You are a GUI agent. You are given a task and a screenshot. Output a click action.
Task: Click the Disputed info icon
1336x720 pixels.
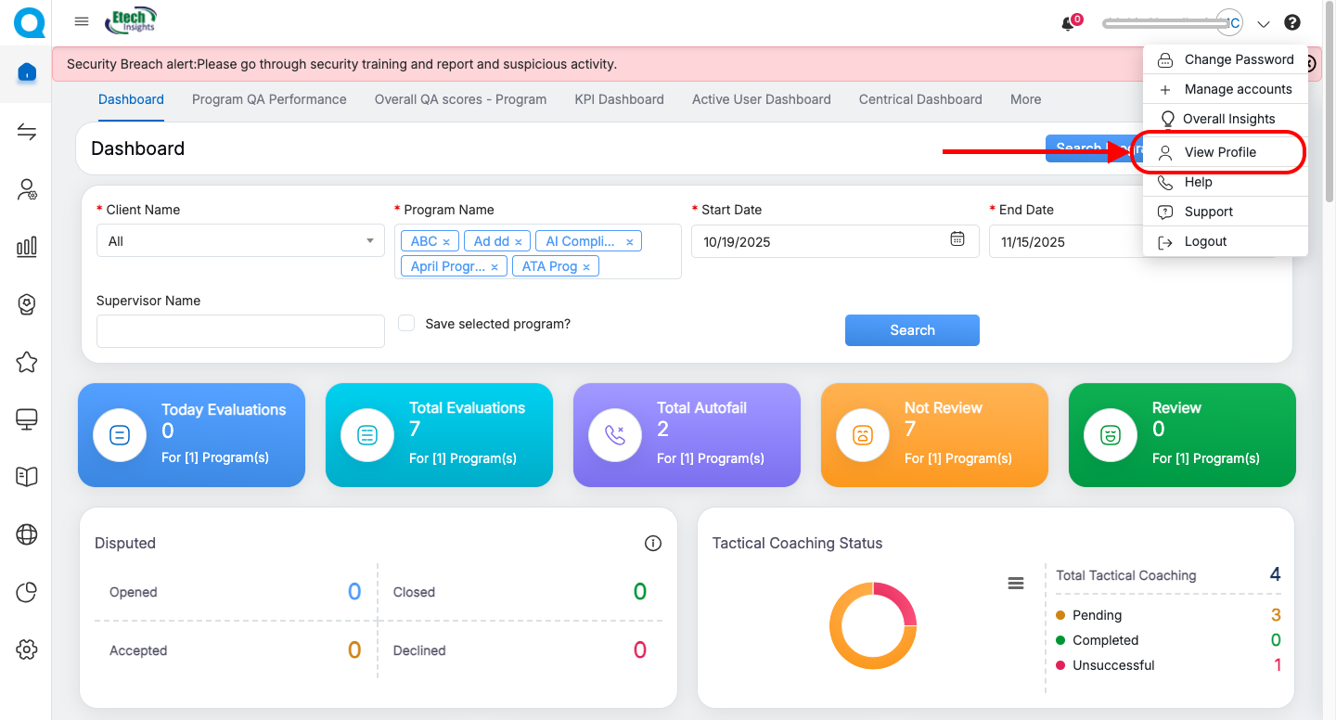tap(653, 544)
